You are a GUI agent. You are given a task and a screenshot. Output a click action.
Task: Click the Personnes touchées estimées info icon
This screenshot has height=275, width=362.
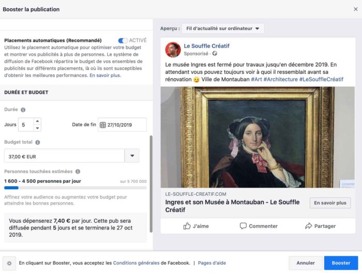(x=78, y=172)
